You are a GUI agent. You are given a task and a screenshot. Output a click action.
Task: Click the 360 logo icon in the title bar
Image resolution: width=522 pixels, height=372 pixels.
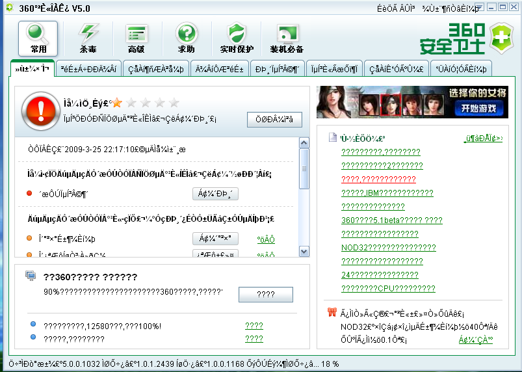(10, 8)
